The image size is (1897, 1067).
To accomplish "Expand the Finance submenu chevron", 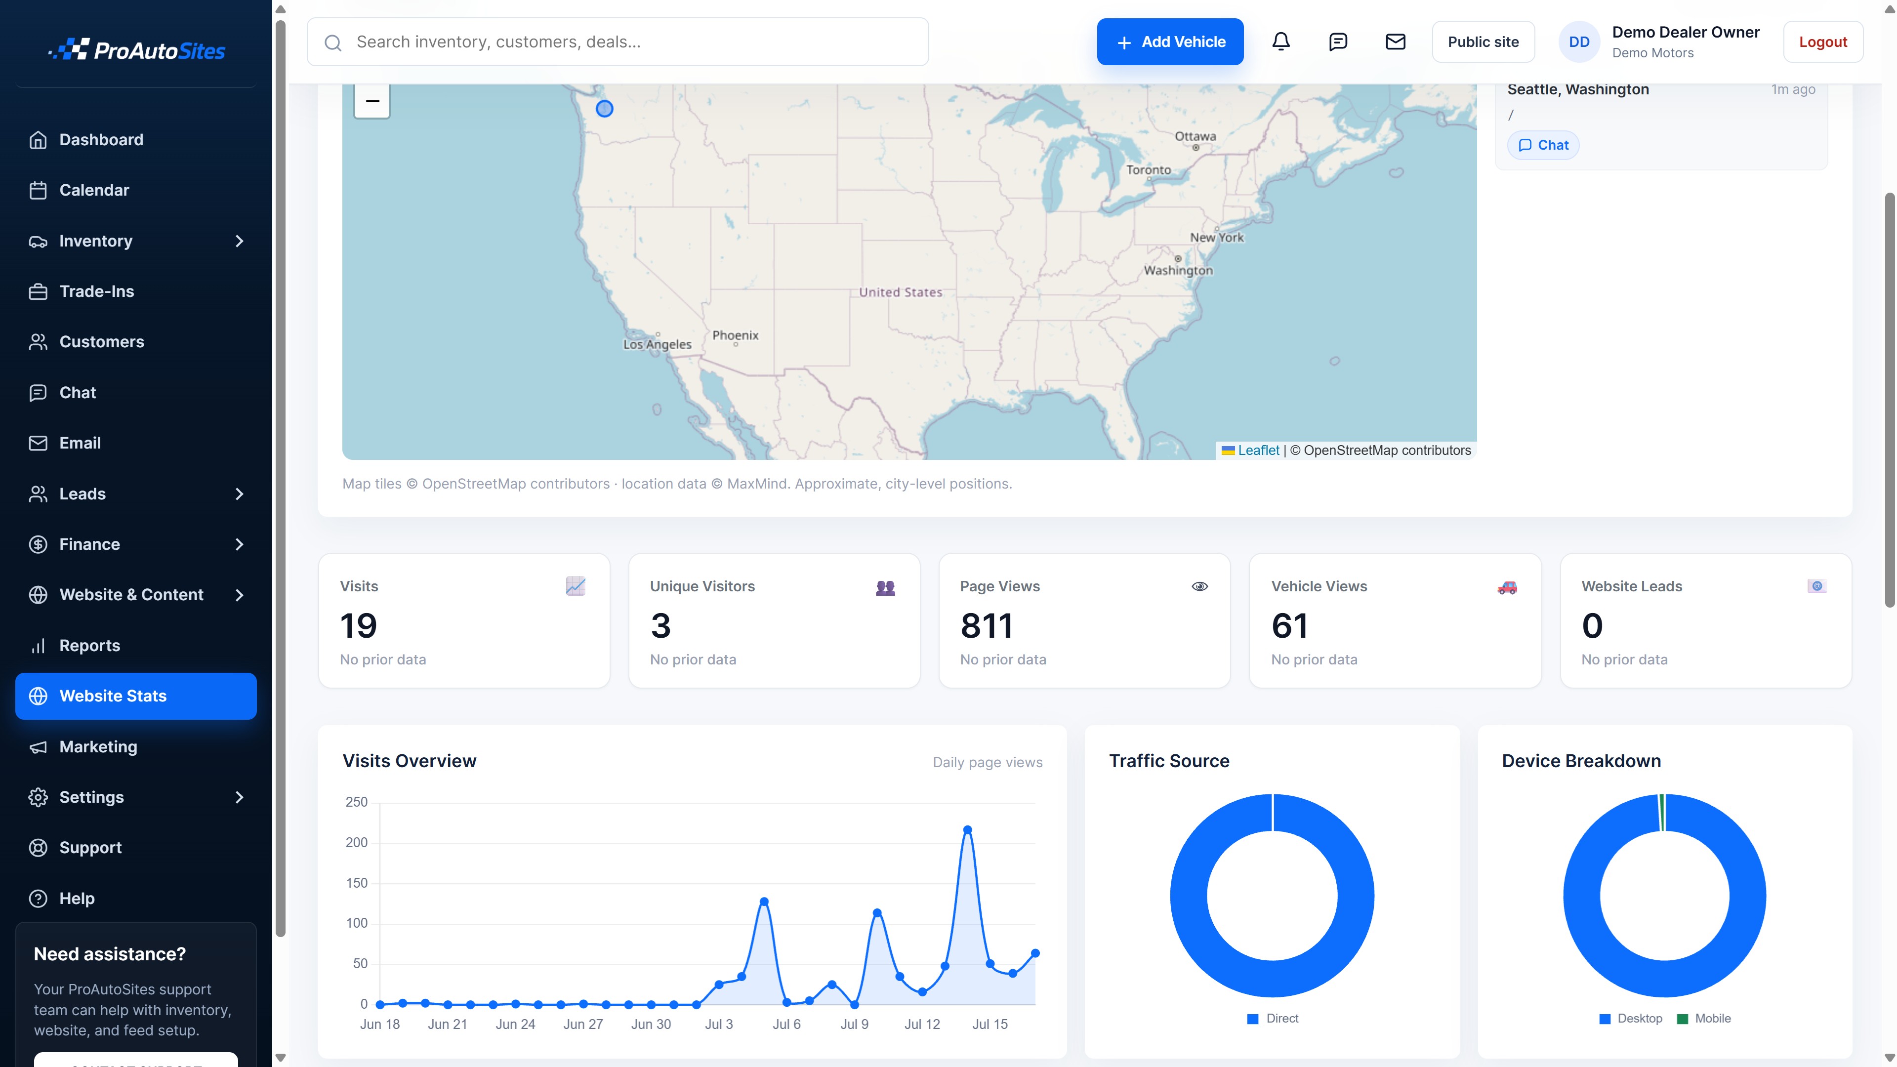I will (239, 544).
